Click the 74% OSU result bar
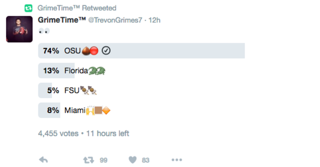320x167 pixels. [141, 51]
